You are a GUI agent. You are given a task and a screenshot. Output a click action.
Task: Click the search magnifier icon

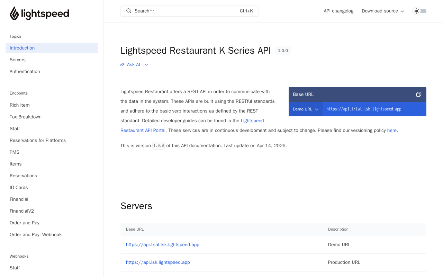(x=129, y=11)
